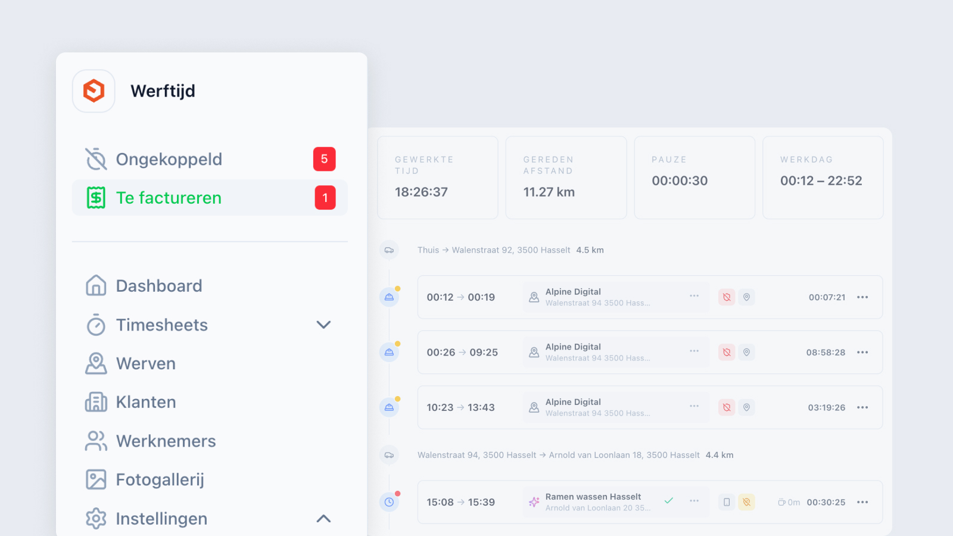Click location pin icon on 10:23 entry
Image resolution: width=953 pixels, height=536 pixels.
click(x=746, y=407)
